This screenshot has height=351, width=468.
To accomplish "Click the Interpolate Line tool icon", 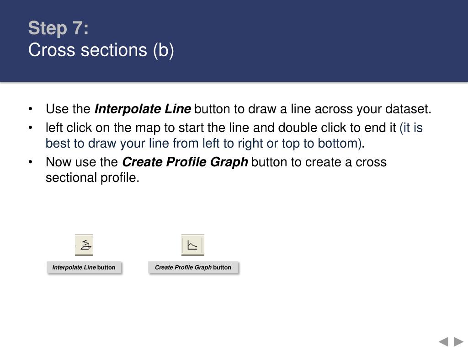I will (x=84, y=245).
